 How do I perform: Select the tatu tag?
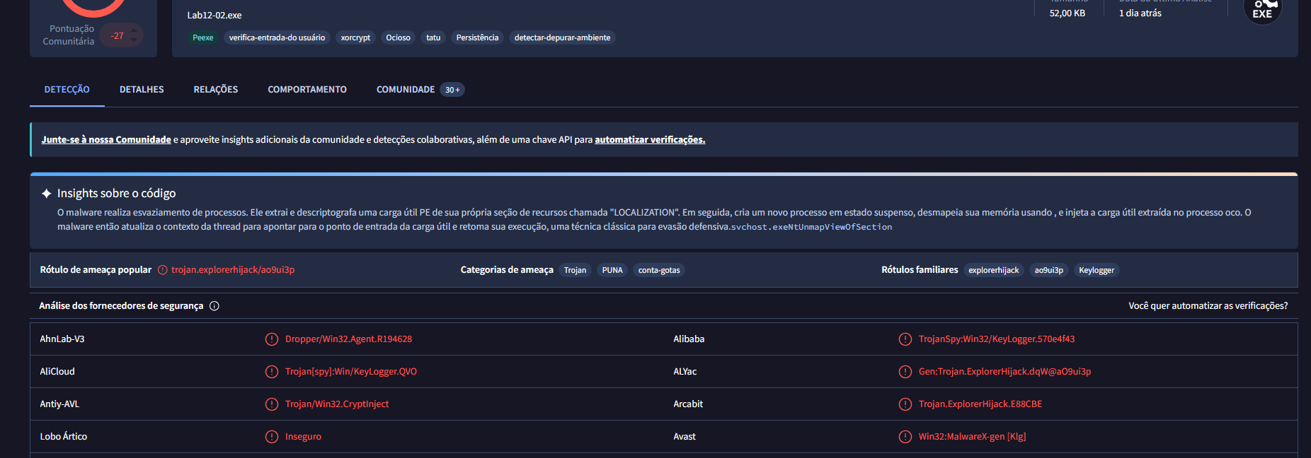pos(433,37)
